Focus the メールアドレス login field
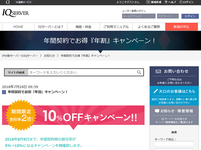 pos(139,16)
